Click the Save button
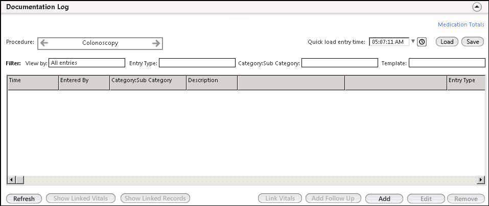The image size is (489, 206). (473, 42)
